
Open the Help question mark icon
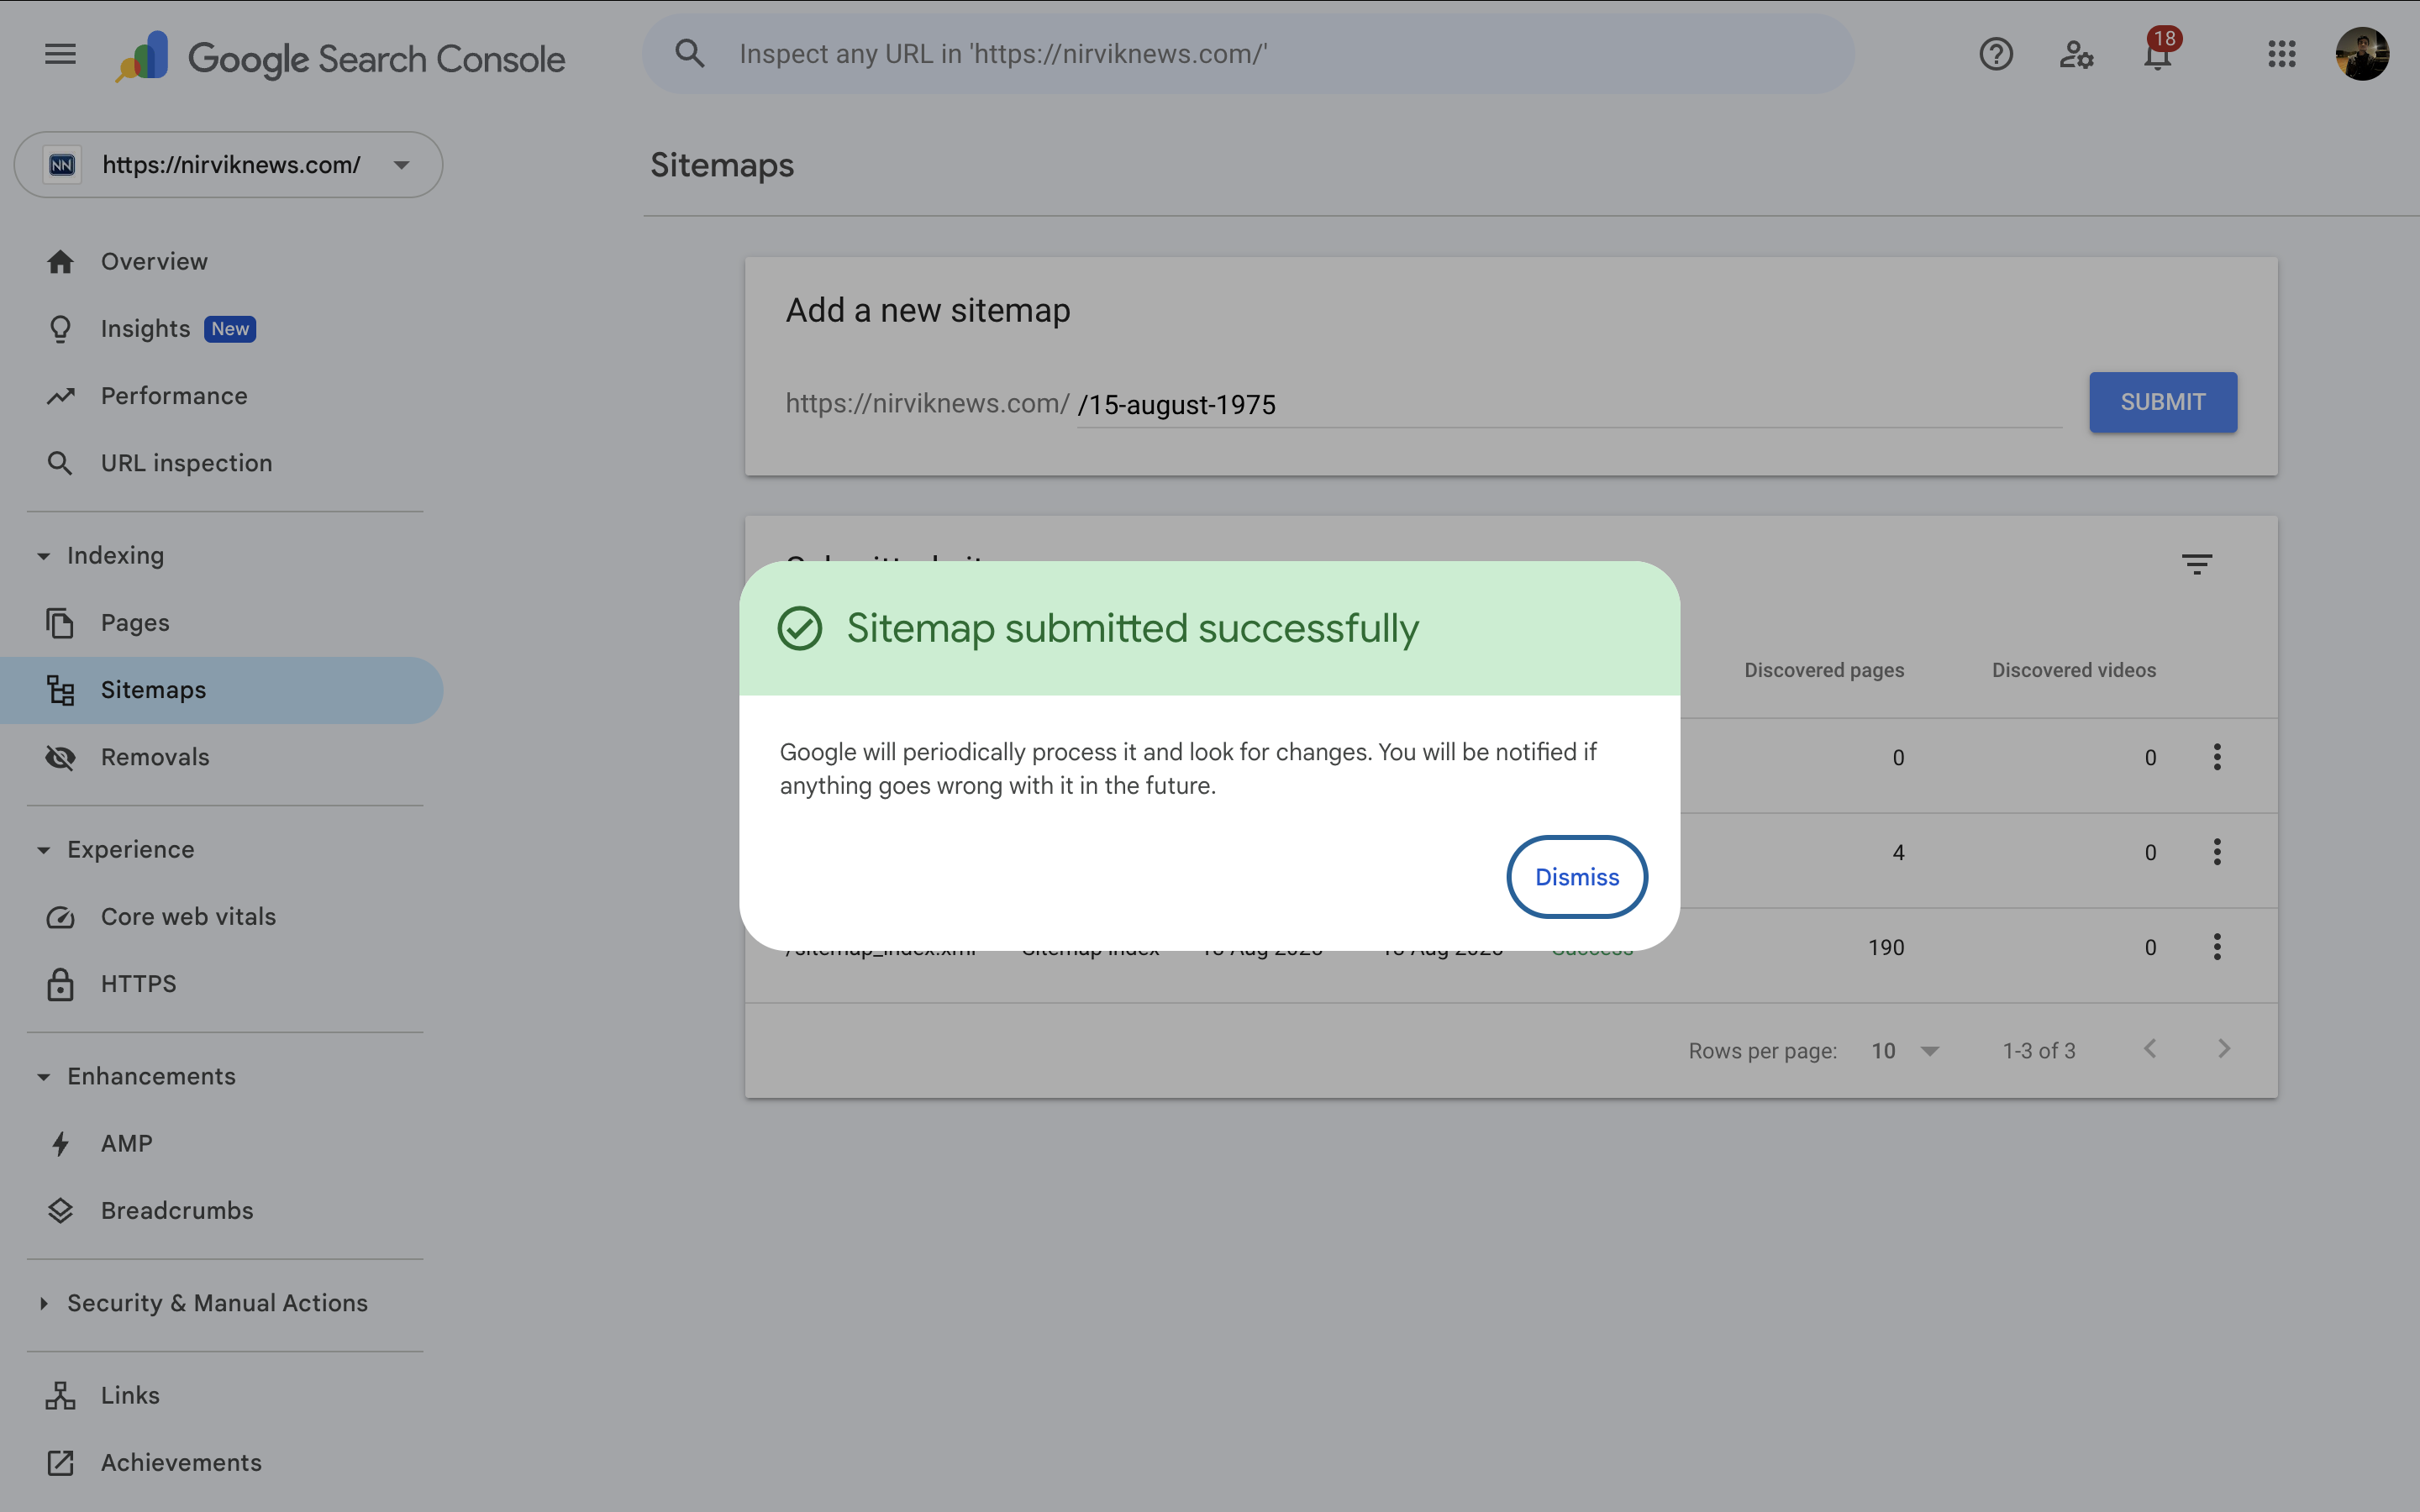[x=1995, y=54]
